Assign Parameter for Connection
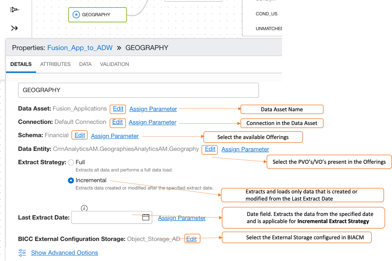This screenshot has height=261, width=392. (x=153, y=123)
